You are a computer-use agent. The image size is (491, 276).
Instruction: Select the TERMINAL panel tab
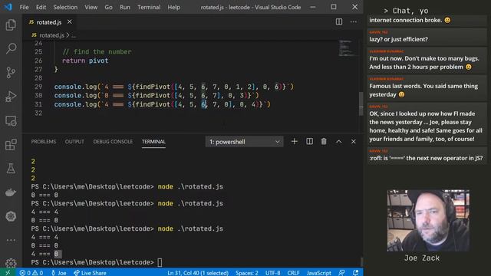153,141
